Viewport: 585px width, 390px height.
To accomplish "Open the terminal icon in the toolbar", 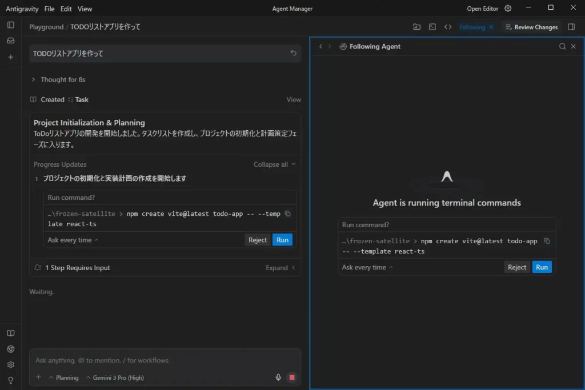I will [432, 27].
